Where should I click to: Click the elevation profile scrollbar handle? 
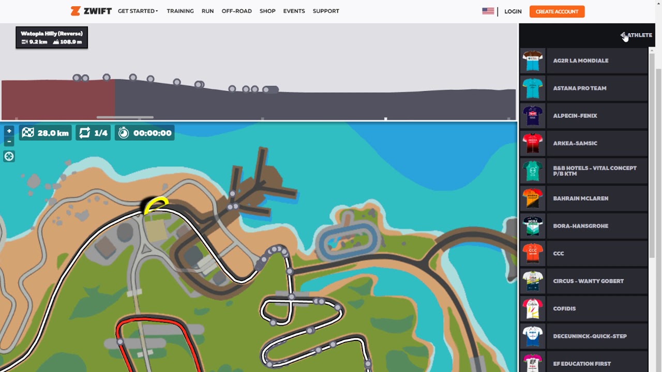125,118
